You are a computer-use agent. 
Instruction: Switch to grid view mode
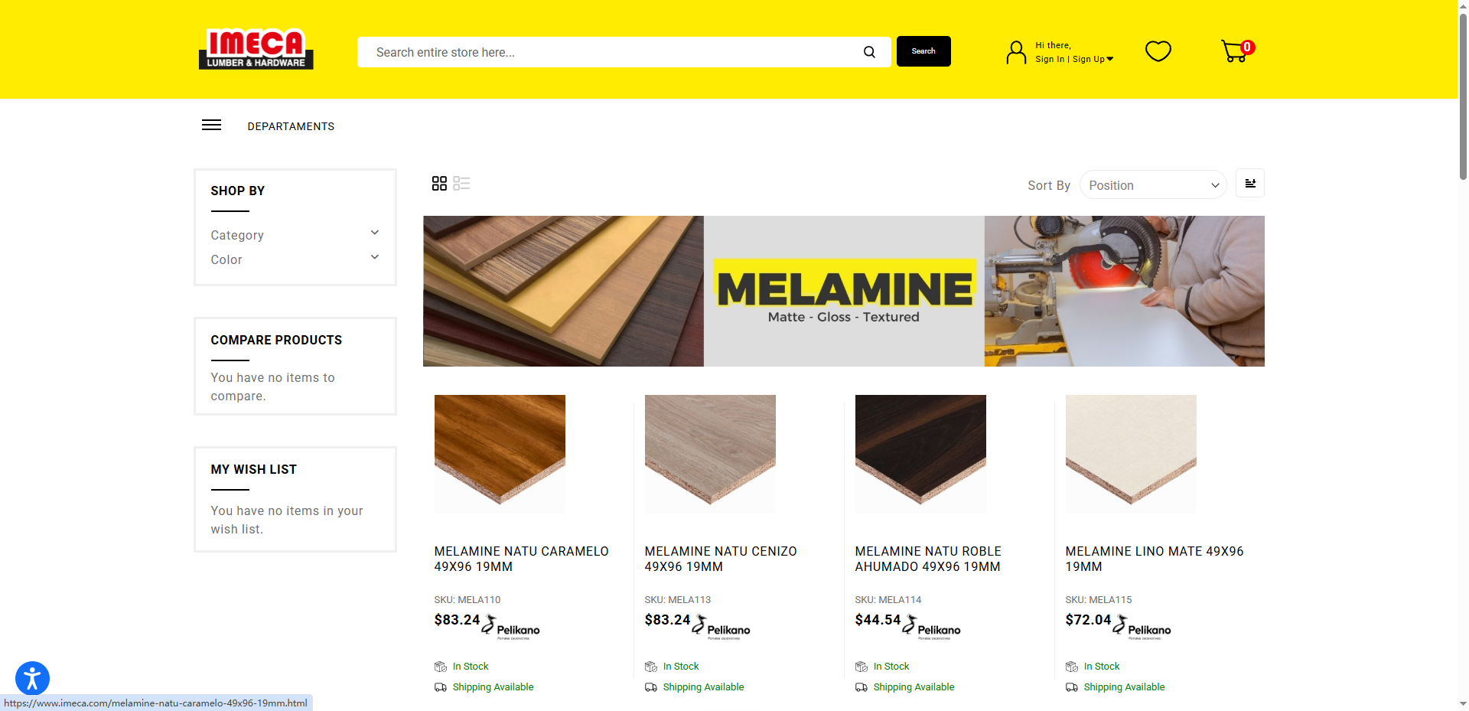point(439,184)
